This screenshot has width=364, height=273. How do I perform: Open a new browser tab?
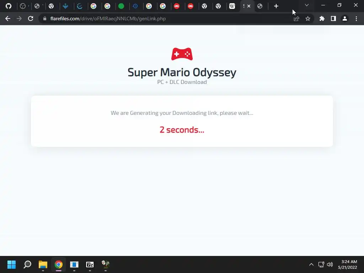tap(276, 6)
